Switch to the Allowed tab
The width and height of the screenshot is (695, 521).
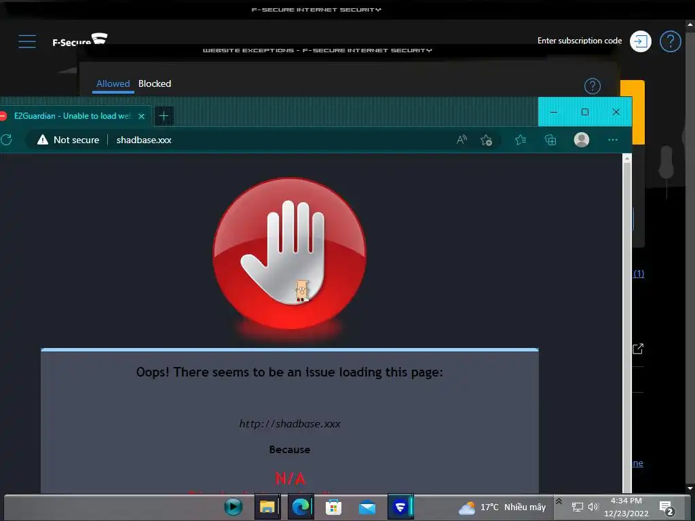[113, 83]
